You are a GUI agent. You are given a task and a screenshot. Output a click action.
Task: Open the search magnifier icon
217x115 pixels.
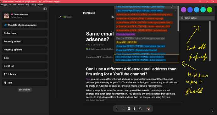140,109
